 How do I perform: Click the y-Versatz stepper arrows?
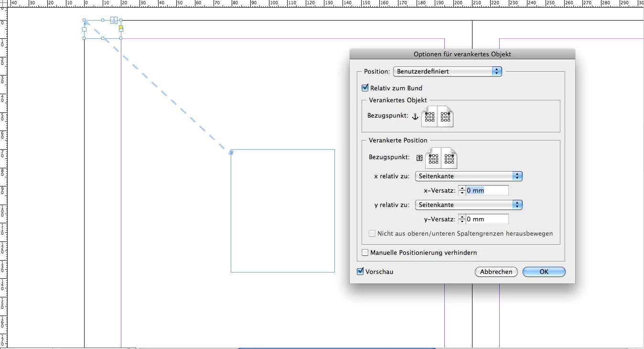(x=462, y=219)
